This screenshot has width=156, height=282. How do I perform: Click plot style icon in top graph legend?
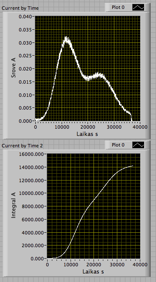tap(138, 7)
